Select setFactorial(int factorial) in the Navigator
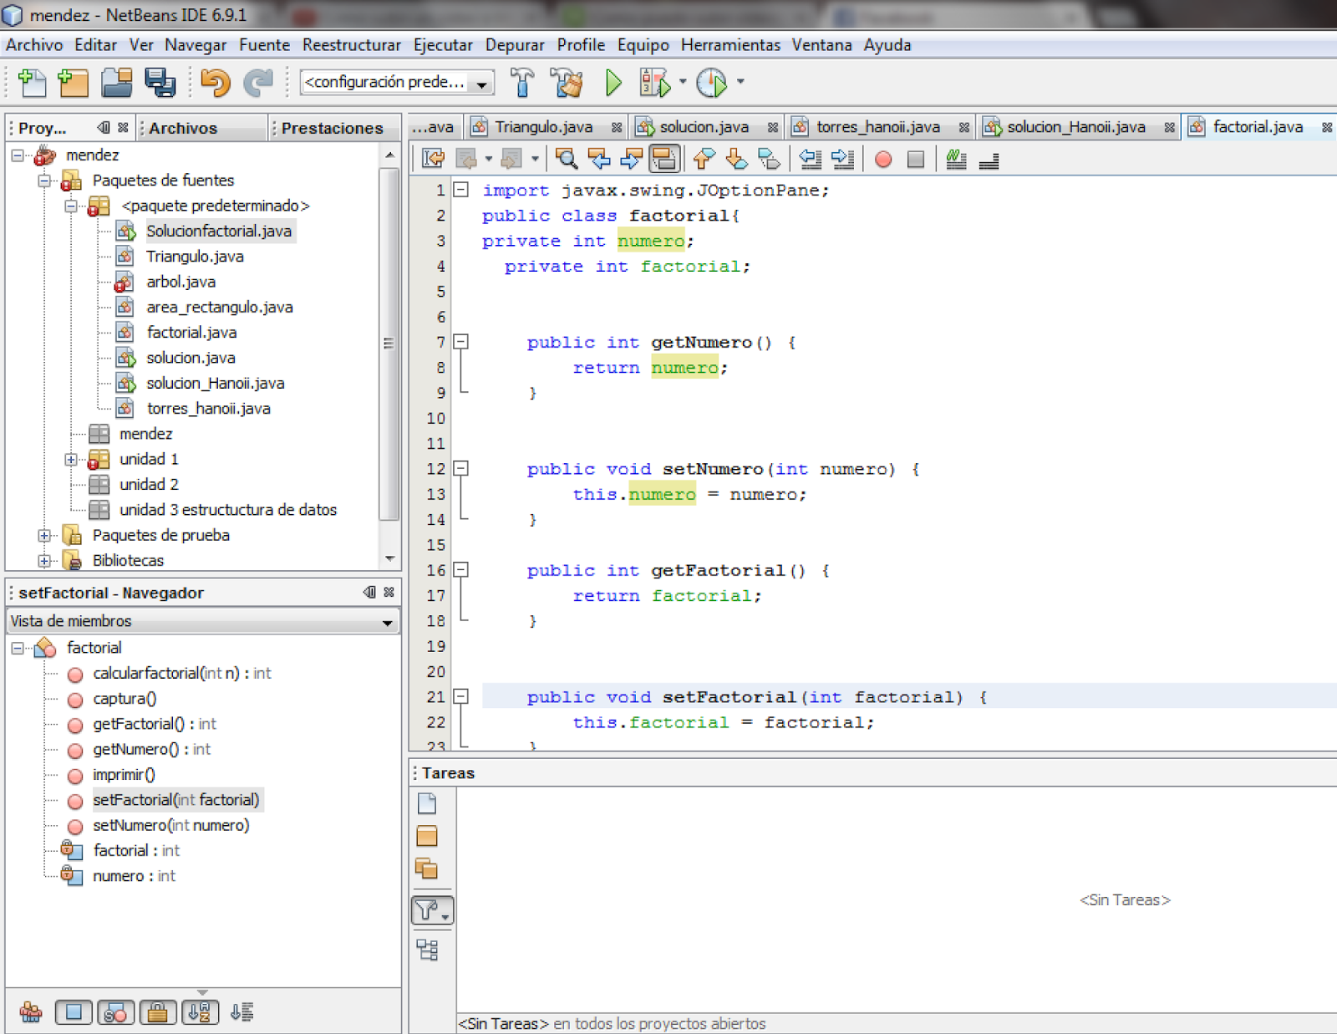 tap(175, 800)
